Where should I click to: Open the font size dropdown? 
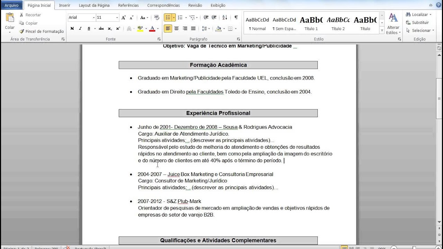click(117, 17)
